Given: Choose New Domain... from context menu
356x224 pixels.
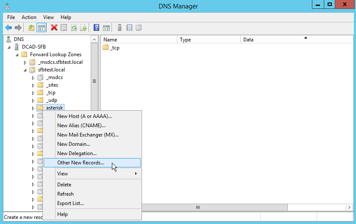Looking at the screenshot, I should coord(92,144).
